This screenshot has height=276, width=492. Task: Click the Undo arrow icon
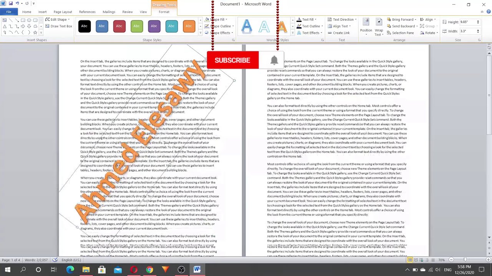[17, 3]
